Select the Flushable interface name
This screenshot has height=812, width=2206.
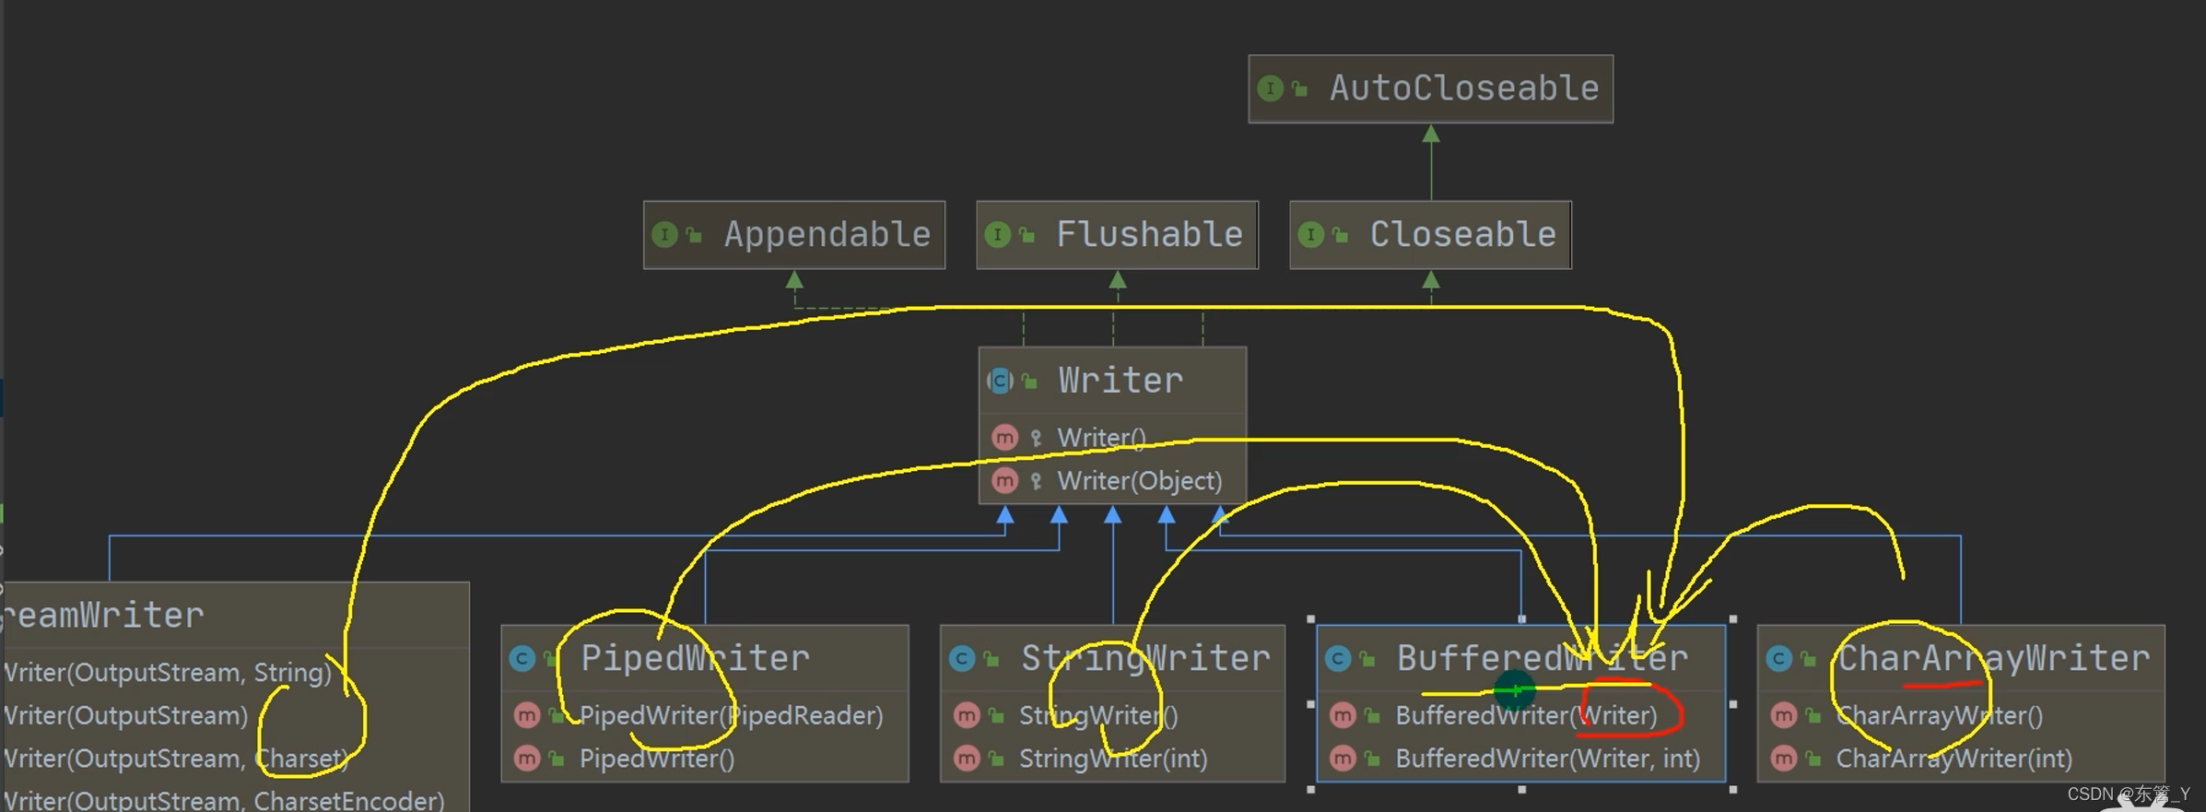(x=1149, y=235)
